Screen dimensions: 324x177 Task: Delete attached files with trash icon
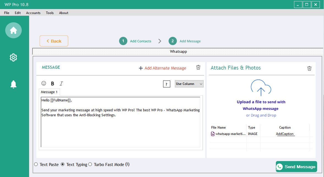pos(309,68)
